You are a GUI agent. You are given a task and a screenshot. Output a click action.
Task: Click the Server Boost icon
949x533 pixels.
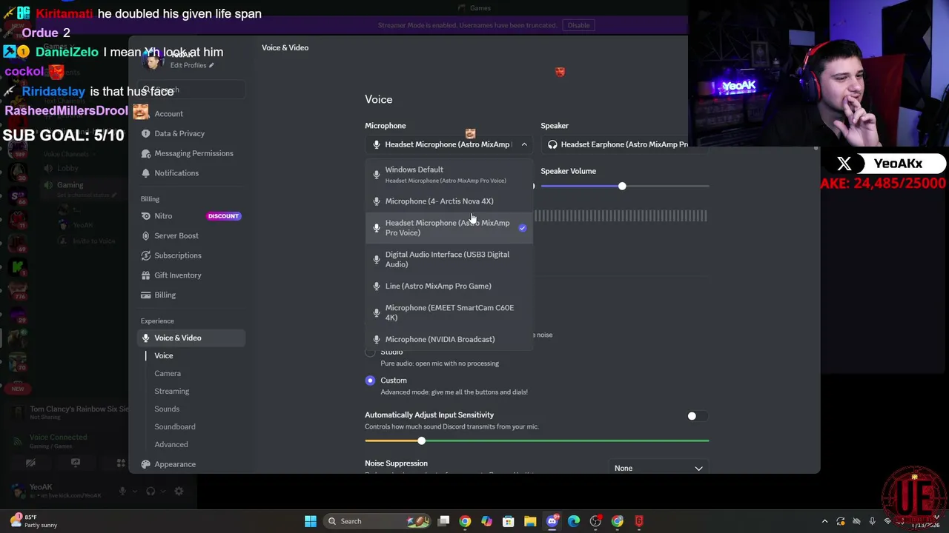146,235
